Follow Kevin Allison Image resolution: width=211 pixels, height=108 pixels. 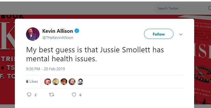click(x=159, y=34)
